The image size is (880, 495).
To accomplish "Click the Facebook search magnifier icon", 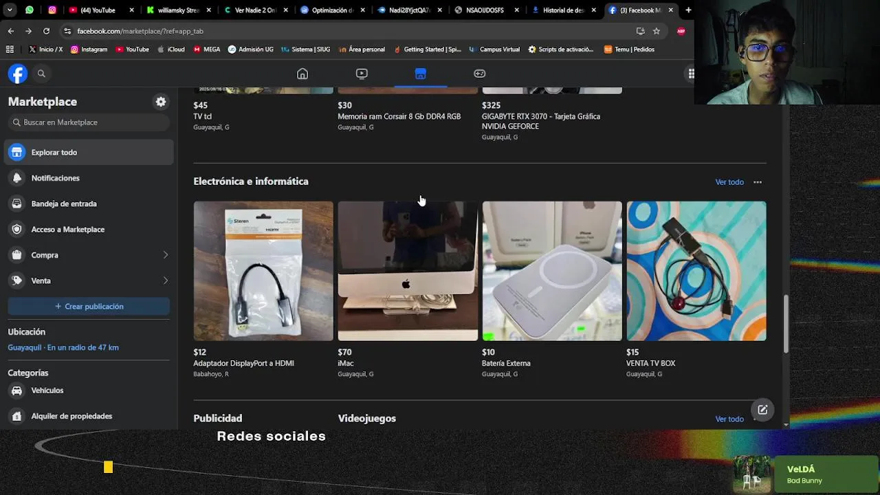I will [41, 74].
